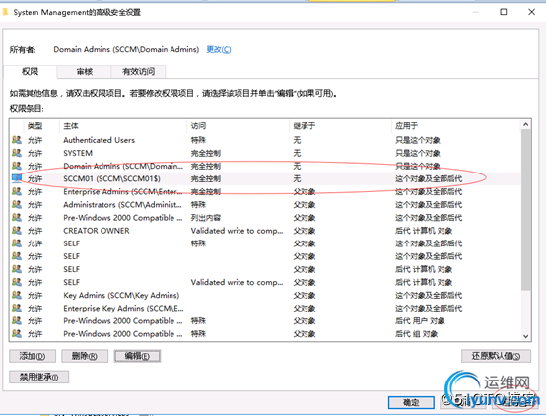Click 列出内容 access value
The width and height of the screenshot is (546, 416).
point(206,218)
